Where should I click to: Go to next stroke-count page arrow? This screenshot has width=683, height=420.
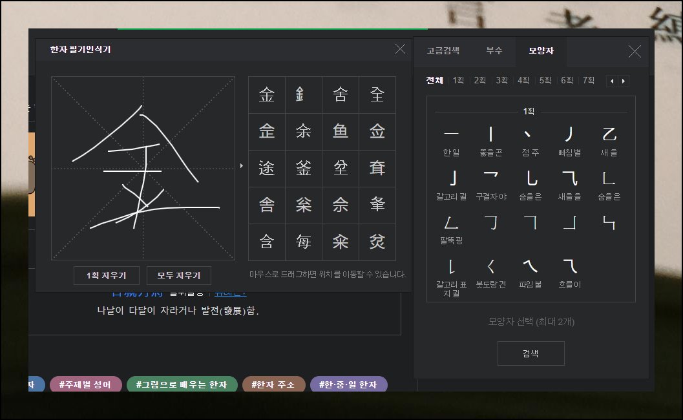(624, 81)
